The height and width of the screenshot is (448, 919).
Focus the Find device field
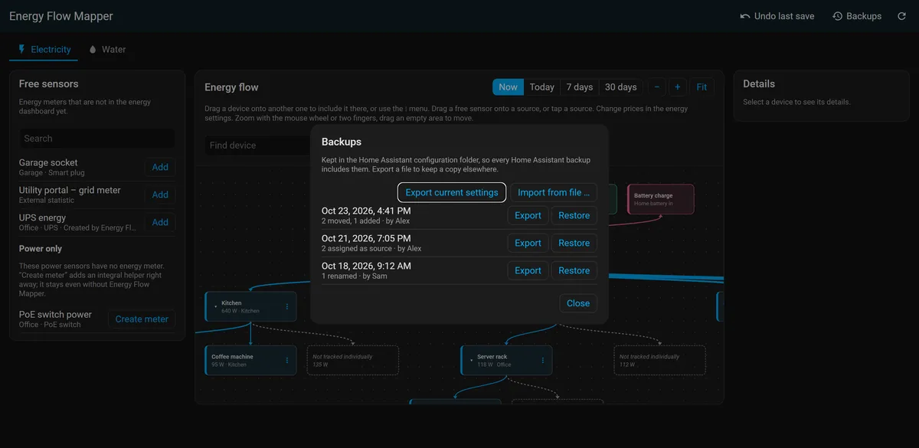(x=258, y=146)
